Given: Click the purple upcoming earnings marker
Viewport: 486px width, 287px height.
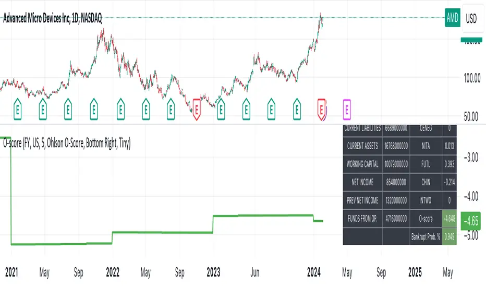Looking at the screenshot, I should click(347, 109).
